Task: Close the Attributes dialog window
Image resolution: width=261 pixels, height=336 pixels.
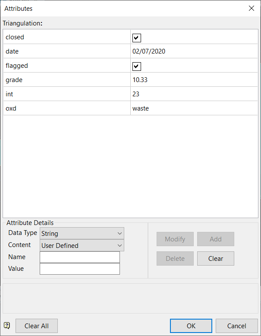Action: pyautogui.click(x=252, y=8)
